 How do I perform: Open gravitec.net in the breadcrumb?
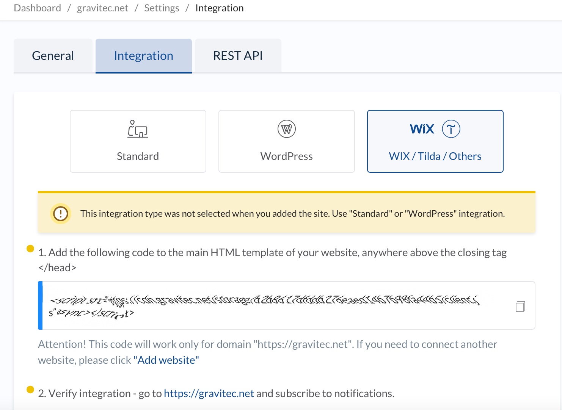[102, 8]
